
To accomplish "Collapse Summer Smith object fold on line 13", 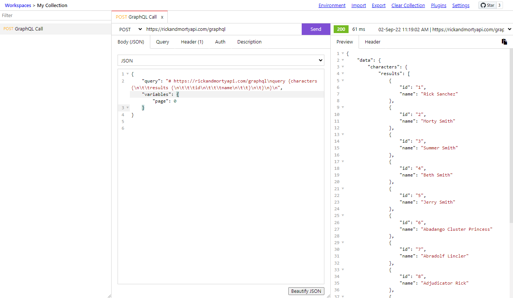I will point(343,135).
